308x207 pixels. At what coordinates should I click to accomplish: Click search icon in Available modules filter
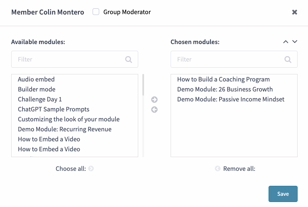click(129, 59)
